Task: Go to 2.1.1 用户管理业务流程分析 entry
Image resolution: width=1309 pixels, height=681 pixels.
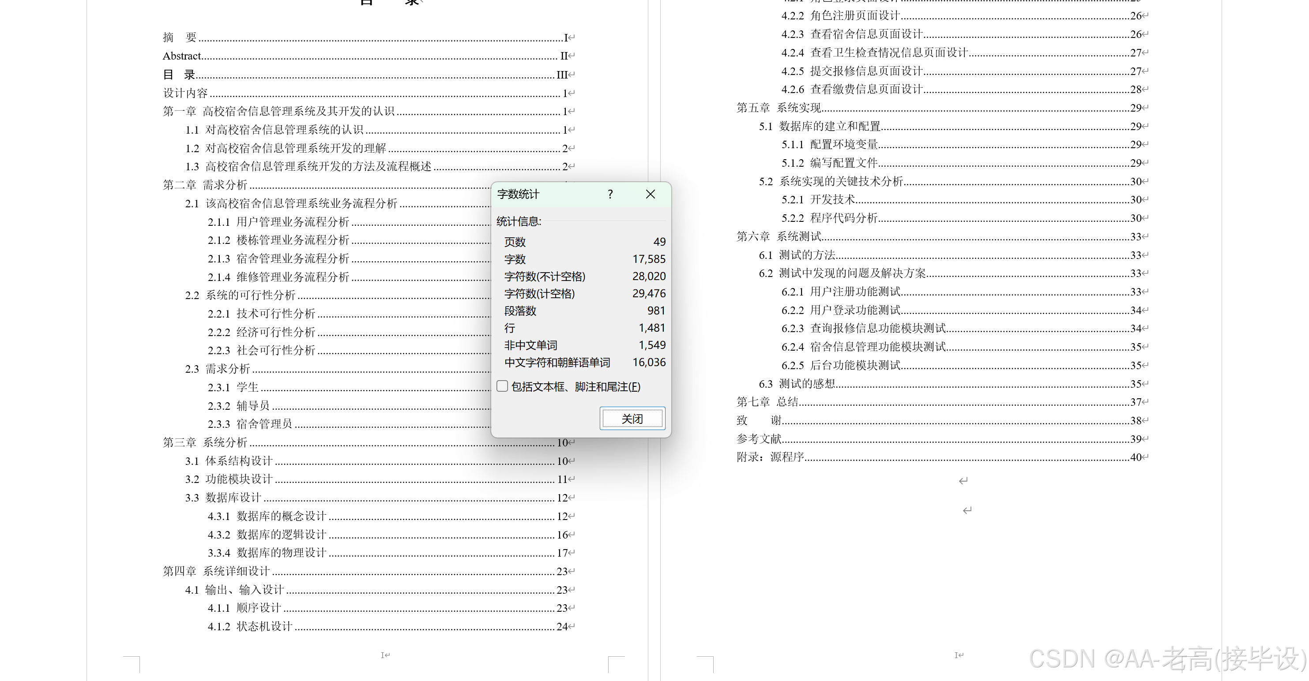Action: pyautogui.click(x=278, y=222)
